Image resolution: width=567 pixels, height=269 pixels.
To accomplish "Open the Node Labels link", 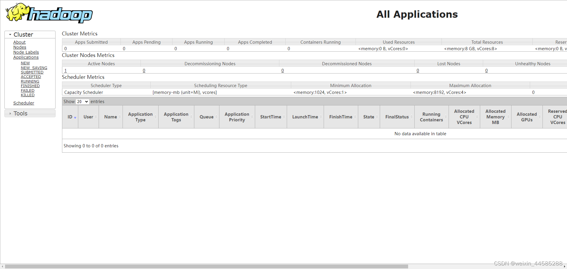I will (x=26, y=52).
